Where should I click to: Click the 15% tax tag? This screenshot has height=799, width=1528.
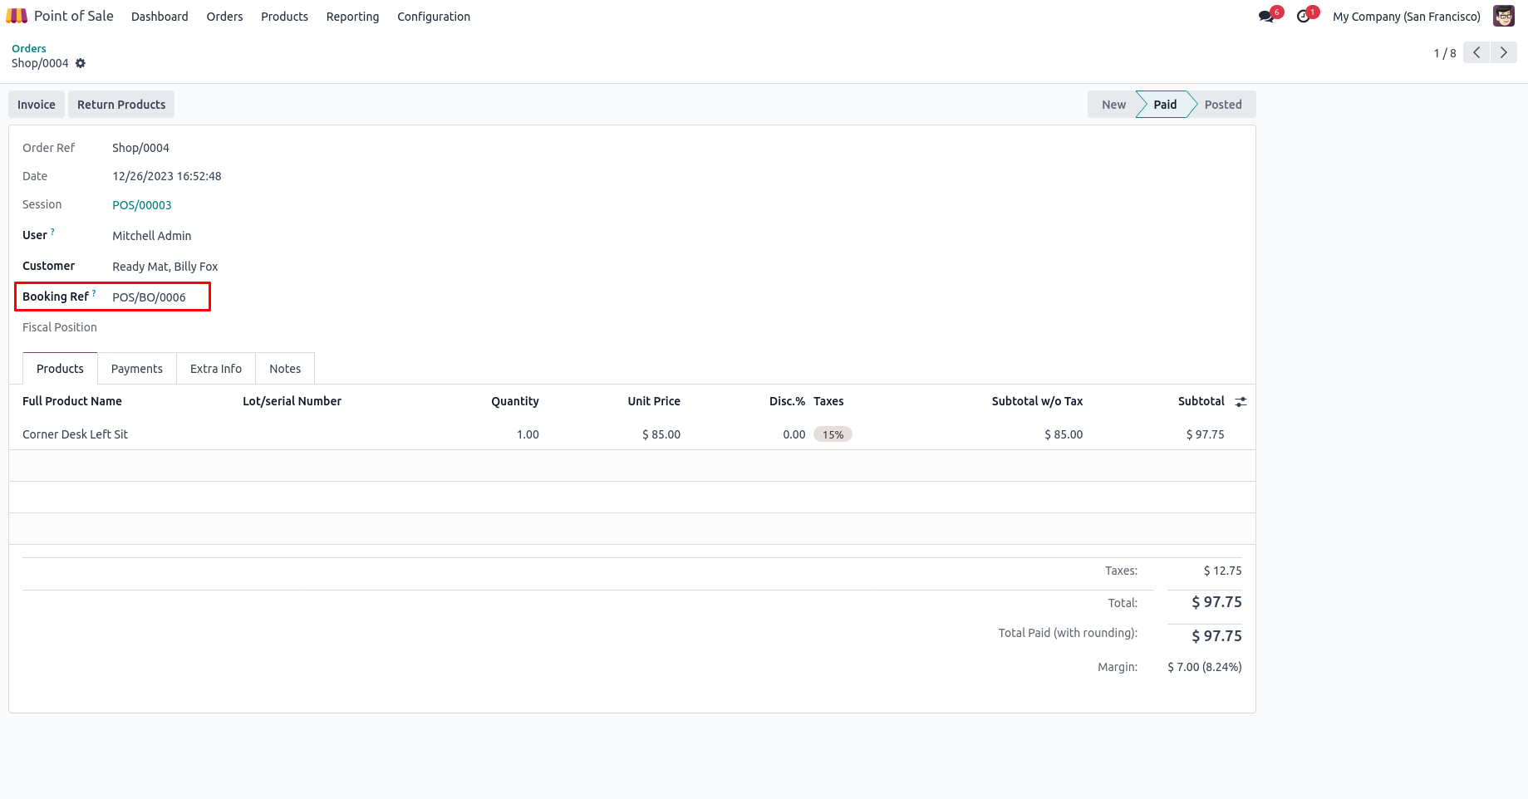coord(833,434)
